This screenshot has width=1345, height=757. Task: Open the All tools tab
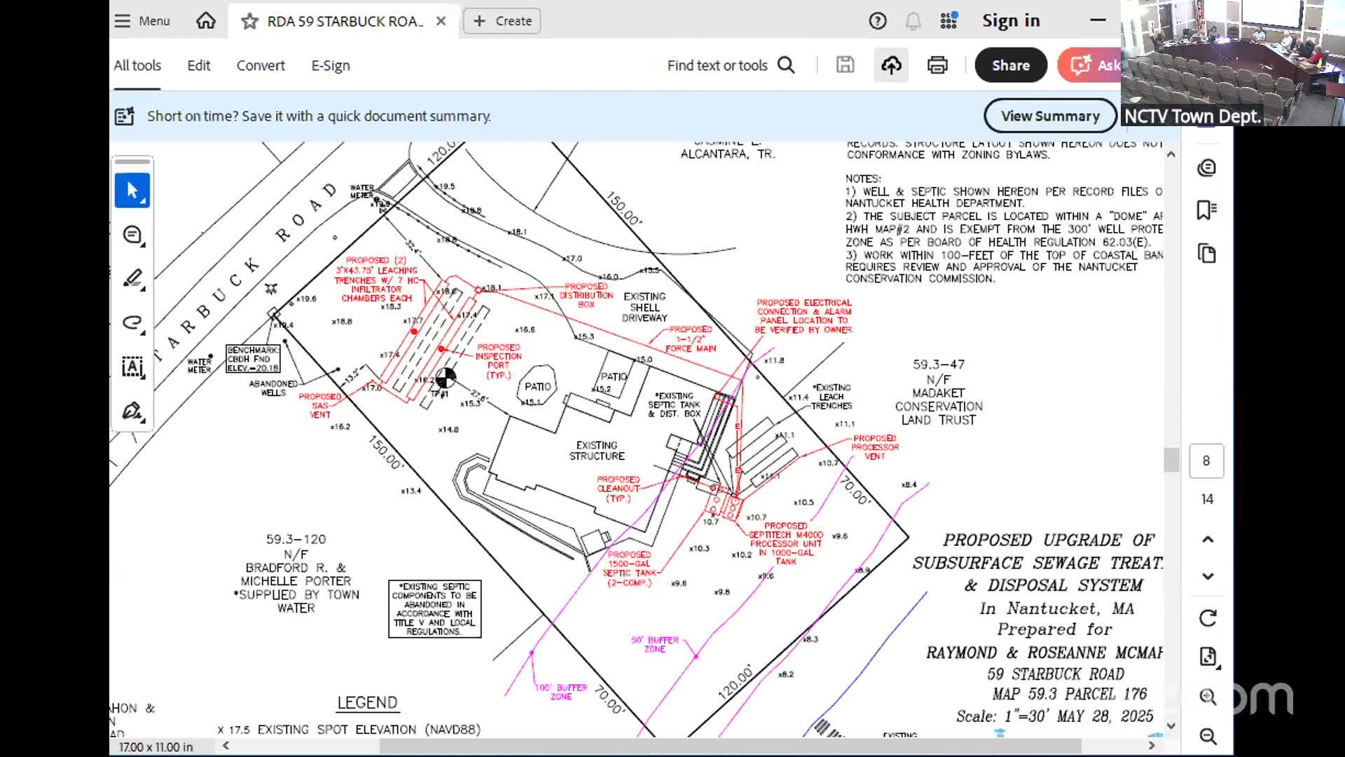(x=137, y=65)
